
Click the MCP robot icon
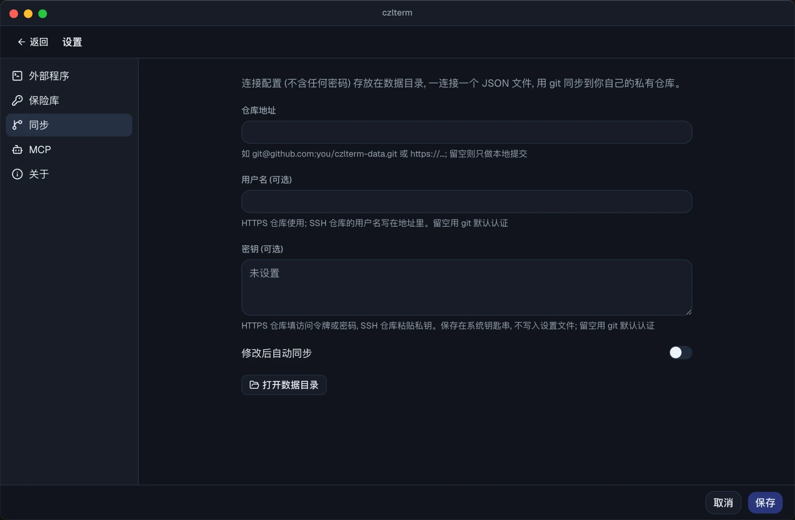(x=17, y=149)
